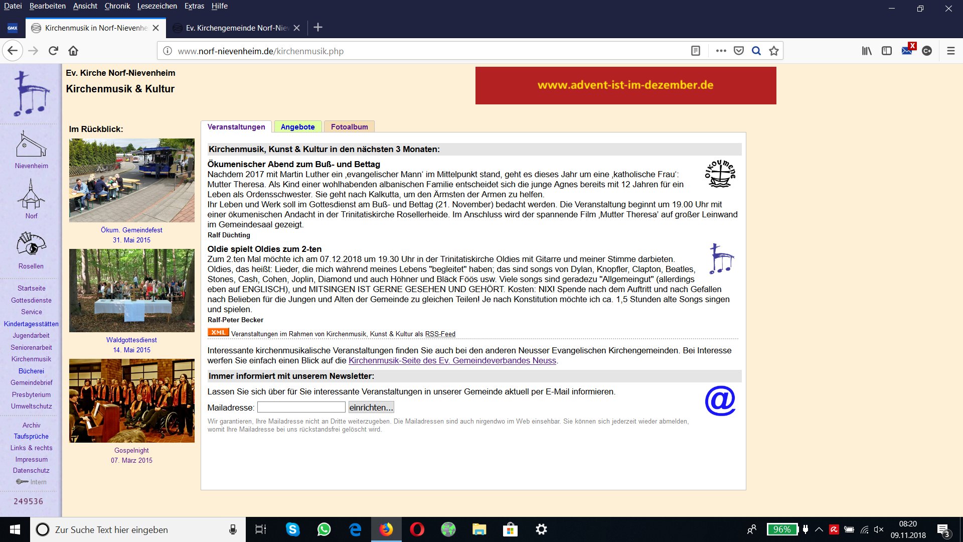Toggle reader view in address bar
Screen dimensions: 963x542
point(695,51)
